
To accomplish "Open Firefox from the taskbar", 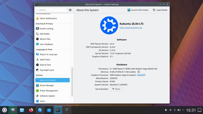I will click(x=31, y=110).
